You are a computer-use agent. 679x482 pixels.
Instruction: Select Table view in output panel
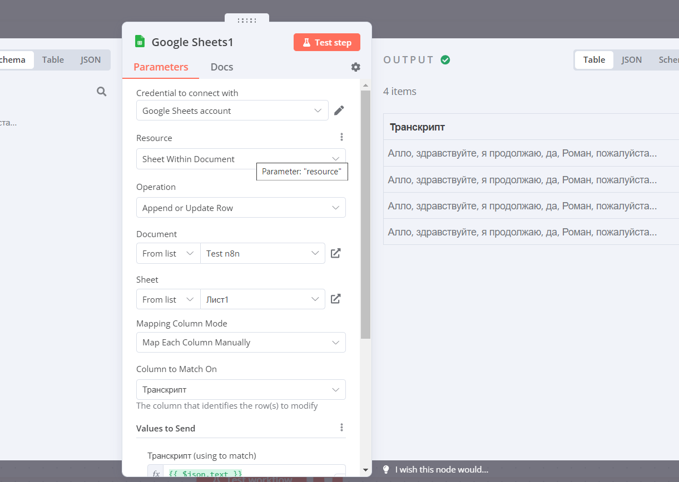(594, 60)
